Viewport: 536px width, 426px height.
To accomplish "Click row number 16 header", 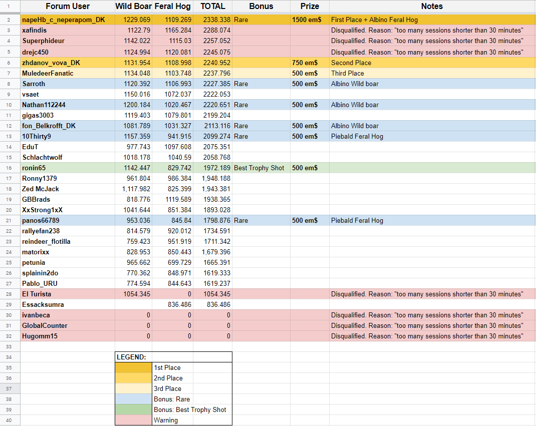I will pyautogui.click(x=10, y=168).
